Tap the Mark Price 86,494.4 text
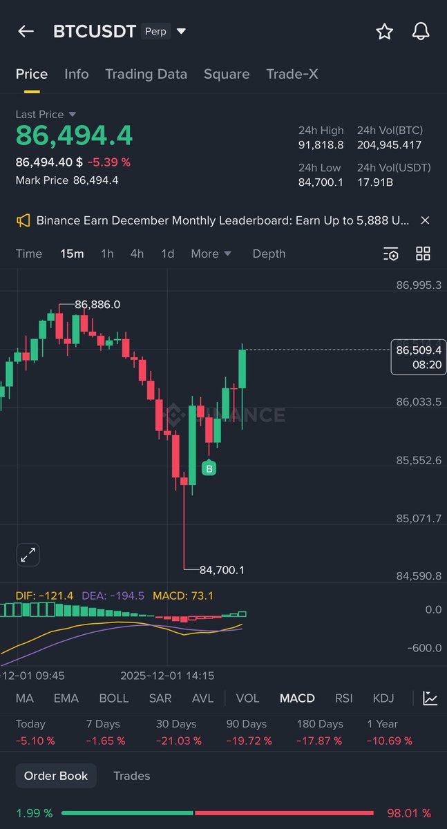The width and height of the screenshot is (447, 829). pos(67,180)
